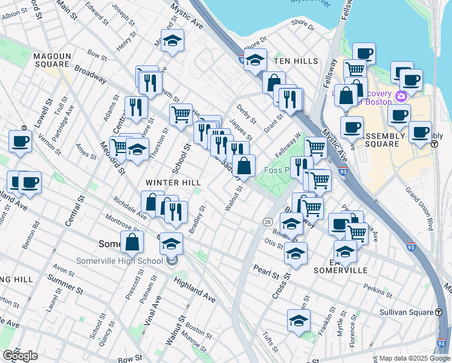The height and width of the screenshot is (363, 452).
Task: Open the school marker below Otis St
Action: coord(295,253)
